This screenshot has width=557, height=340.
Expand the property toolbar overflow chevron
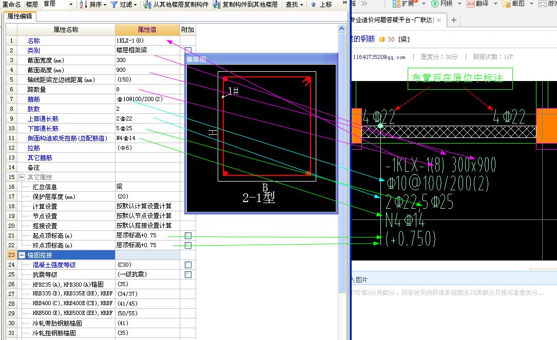344,3
